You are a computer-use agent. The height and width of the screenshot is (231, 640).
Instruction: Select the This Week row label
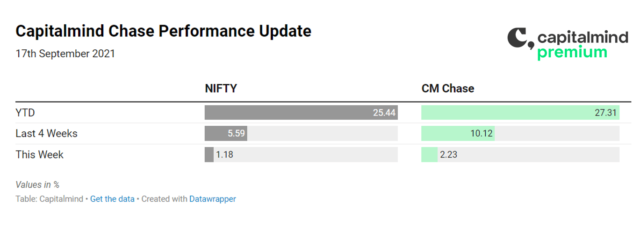39,155
